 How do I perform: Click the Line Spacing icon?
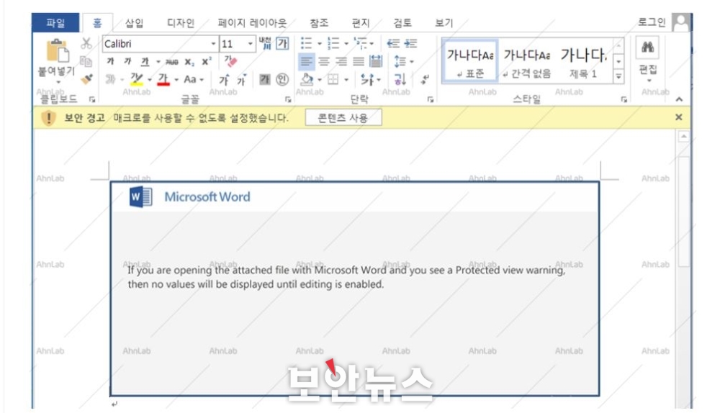coord(400,61)
